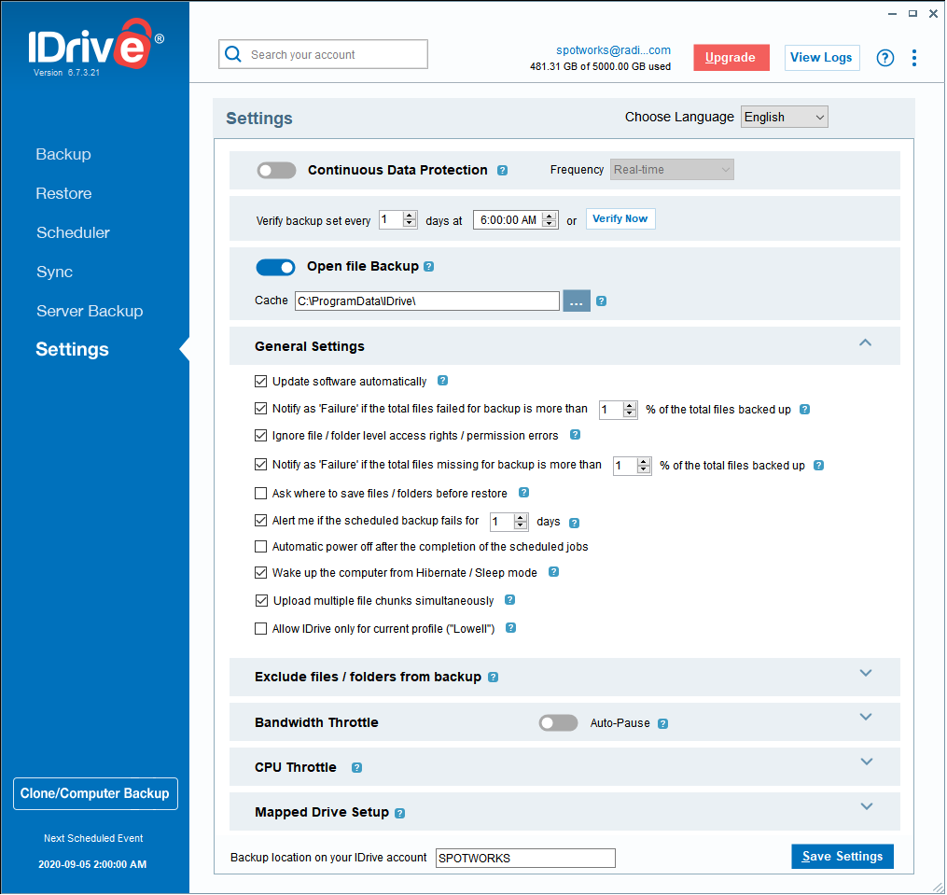This screenshot has width=947, height=895.
Task: Click help icon next to CPU Throttle
Action: click(356, 768)
